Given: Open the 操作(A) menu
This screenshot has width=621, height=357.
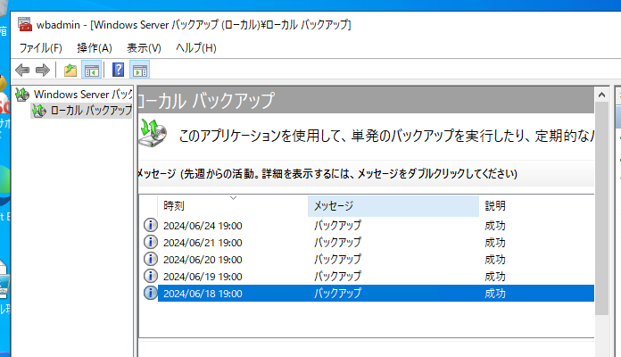Looking at the screenshot, I should [95, 48].
